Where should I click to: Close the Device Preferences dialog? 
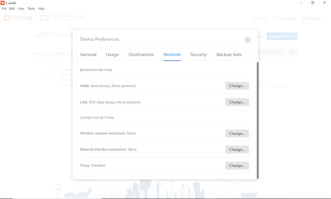pyautogui.click(x=248, y=40)
